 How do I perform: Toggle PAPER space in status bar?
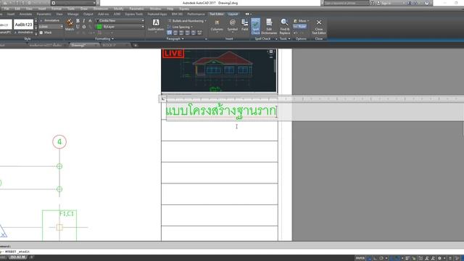pos(360,258)
